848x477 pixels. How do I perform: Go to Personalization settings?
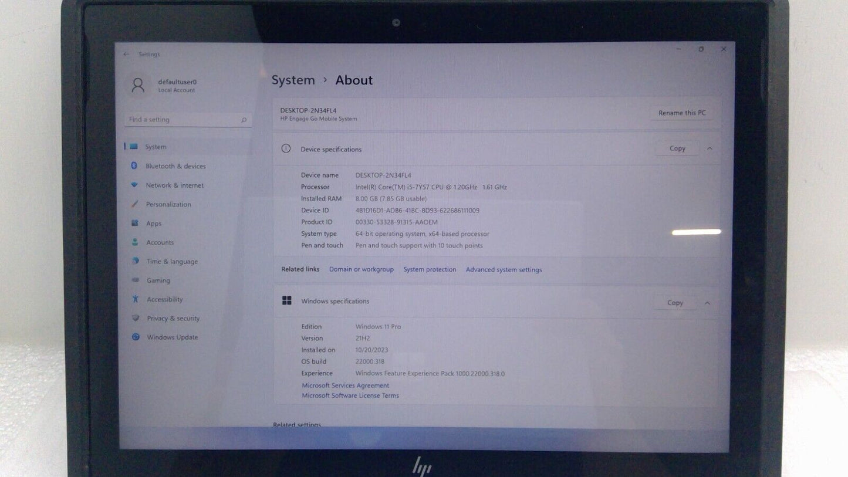[168, 204]
